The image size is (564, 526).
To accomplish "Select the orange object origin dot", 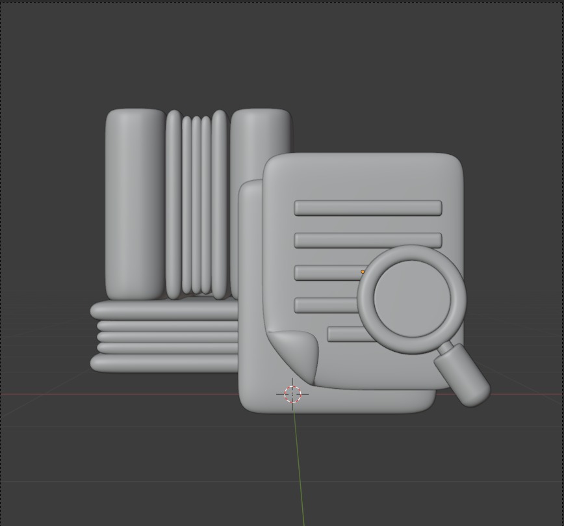I will 363,272.
